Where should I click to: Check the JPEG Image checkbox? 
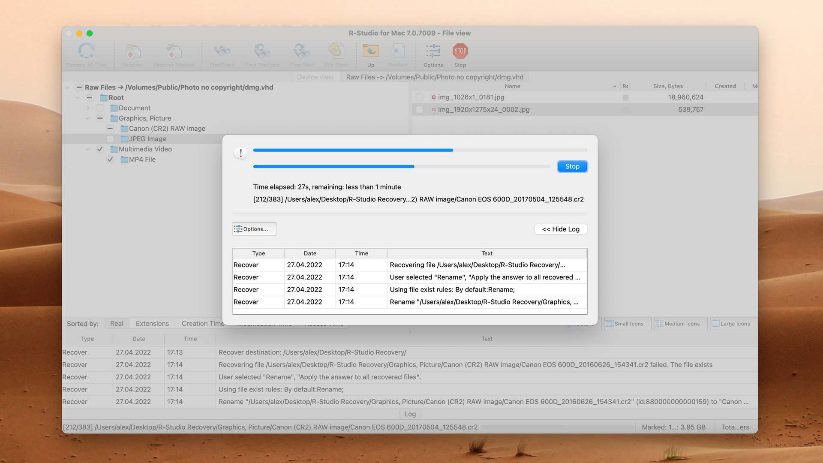tap(110, 139)
